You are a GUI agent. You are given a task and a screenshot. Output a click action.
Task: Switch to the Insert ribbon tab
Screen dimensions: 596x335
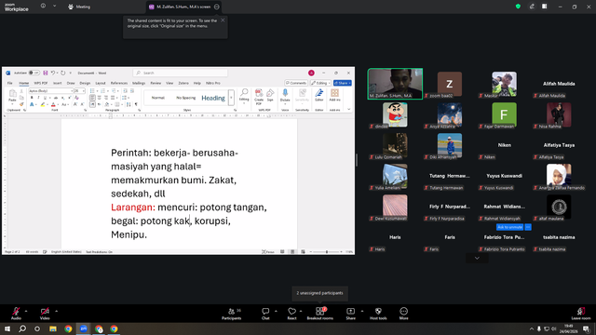(x=58, y=83)
